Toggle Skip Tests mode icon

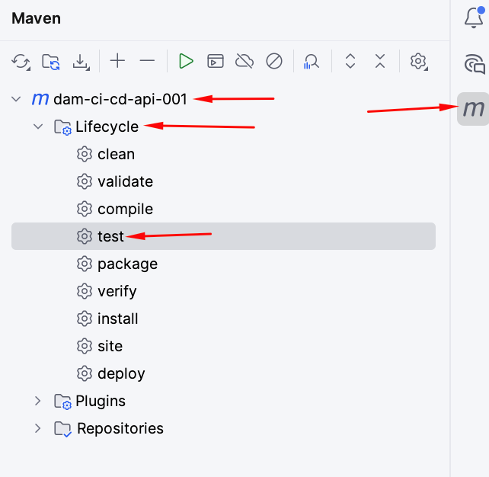274,61
